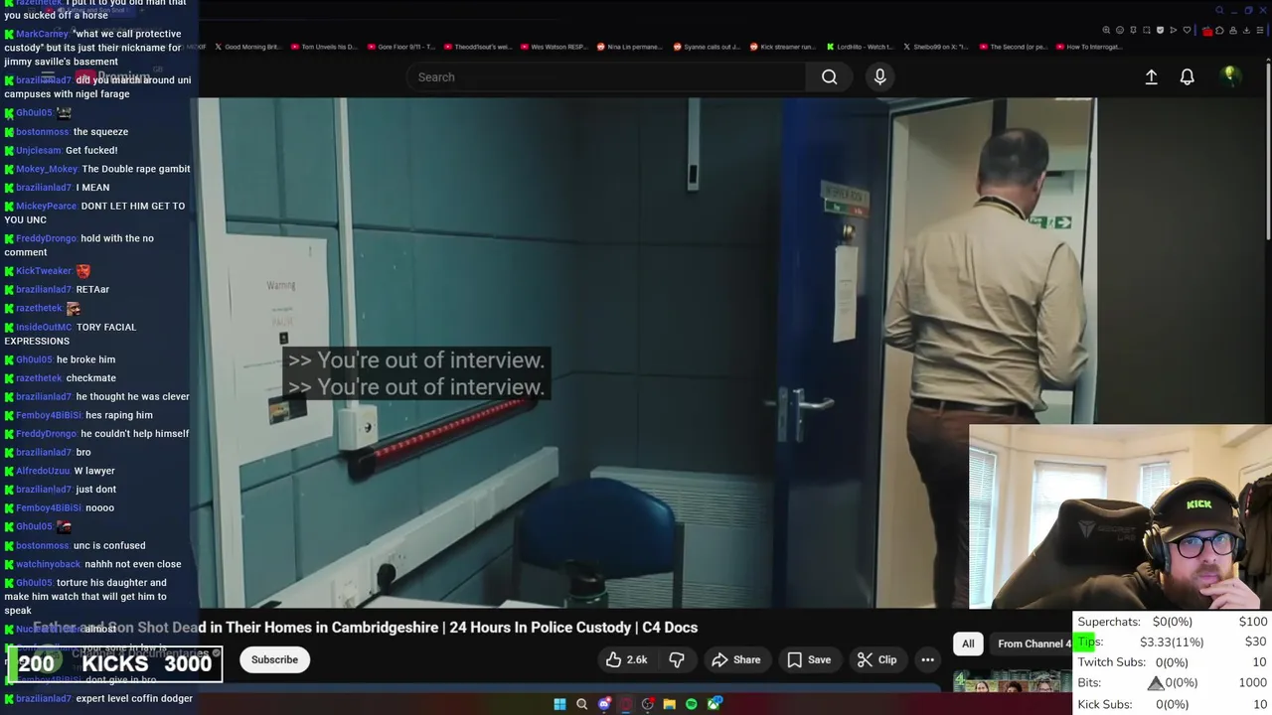Click Gh0ul05 'he broke him' chat message

click(60, 359)
